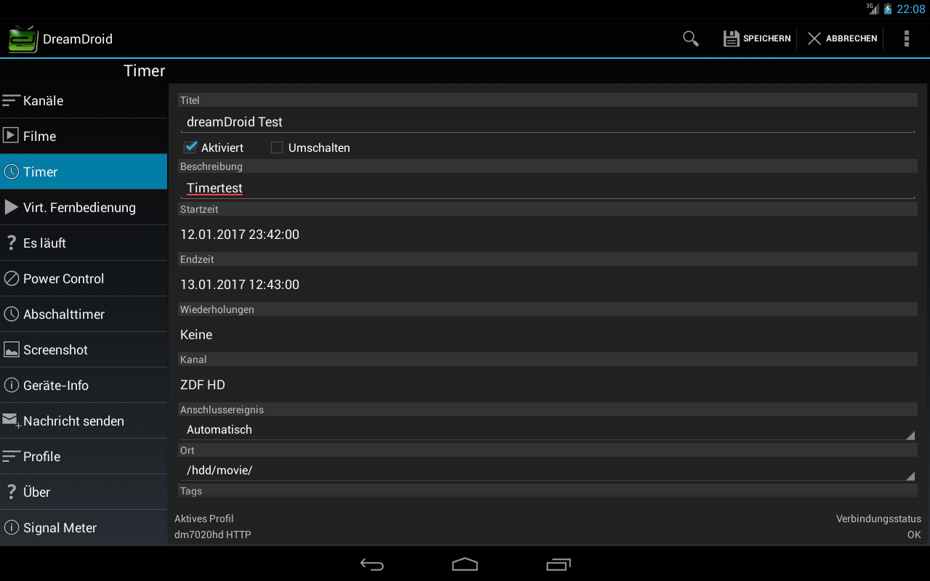The image size is (930, 581).
Task: Tap the Android back navigation icon
Action: 372,564
